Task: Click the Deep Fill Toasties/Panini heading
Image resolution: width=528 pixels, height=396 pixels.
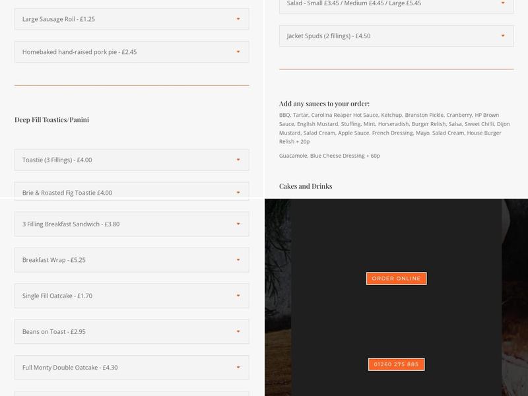Action: (51, 119)
